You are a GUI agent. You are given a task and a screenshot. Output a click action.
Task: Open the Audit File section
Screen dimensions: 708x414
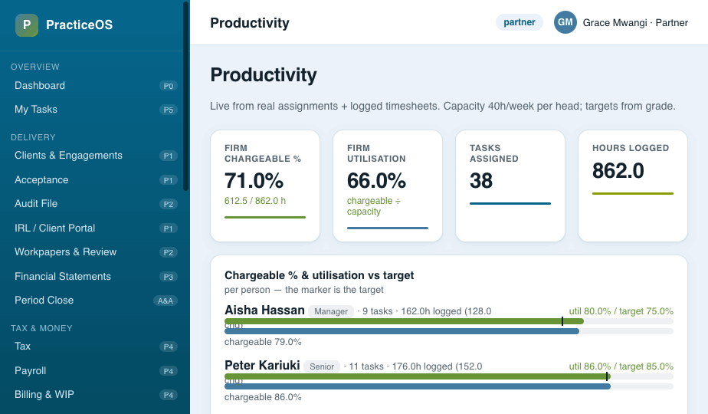[95, 204]
